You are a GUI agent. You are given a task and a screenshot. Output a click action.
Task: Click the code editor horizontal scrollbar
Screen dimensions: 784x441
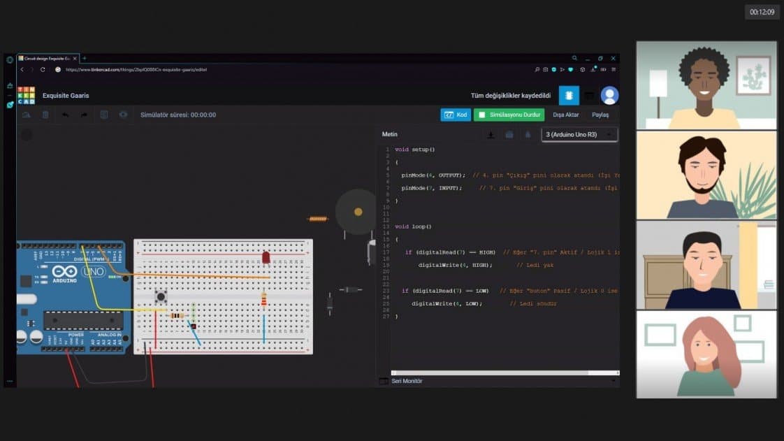pos(505,373)
